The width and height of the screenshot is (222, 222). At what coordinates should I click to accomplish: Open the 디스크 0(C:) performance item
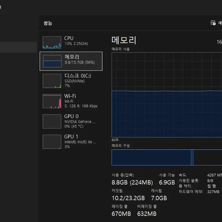click(71, 81)
